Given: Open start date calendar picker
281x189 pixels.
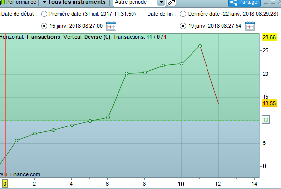Looking at the screenshot, I should tap(111, 26).
